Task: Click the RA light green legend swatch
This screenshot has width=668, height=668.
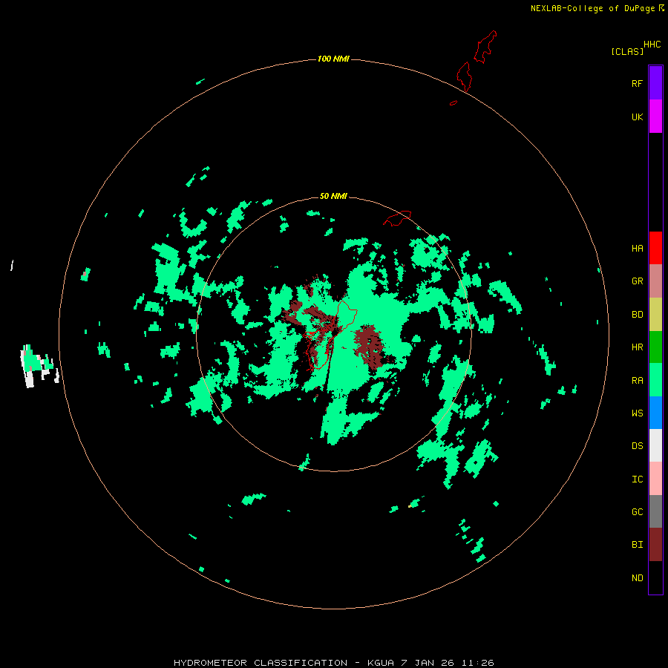Action: click(655, 380)
